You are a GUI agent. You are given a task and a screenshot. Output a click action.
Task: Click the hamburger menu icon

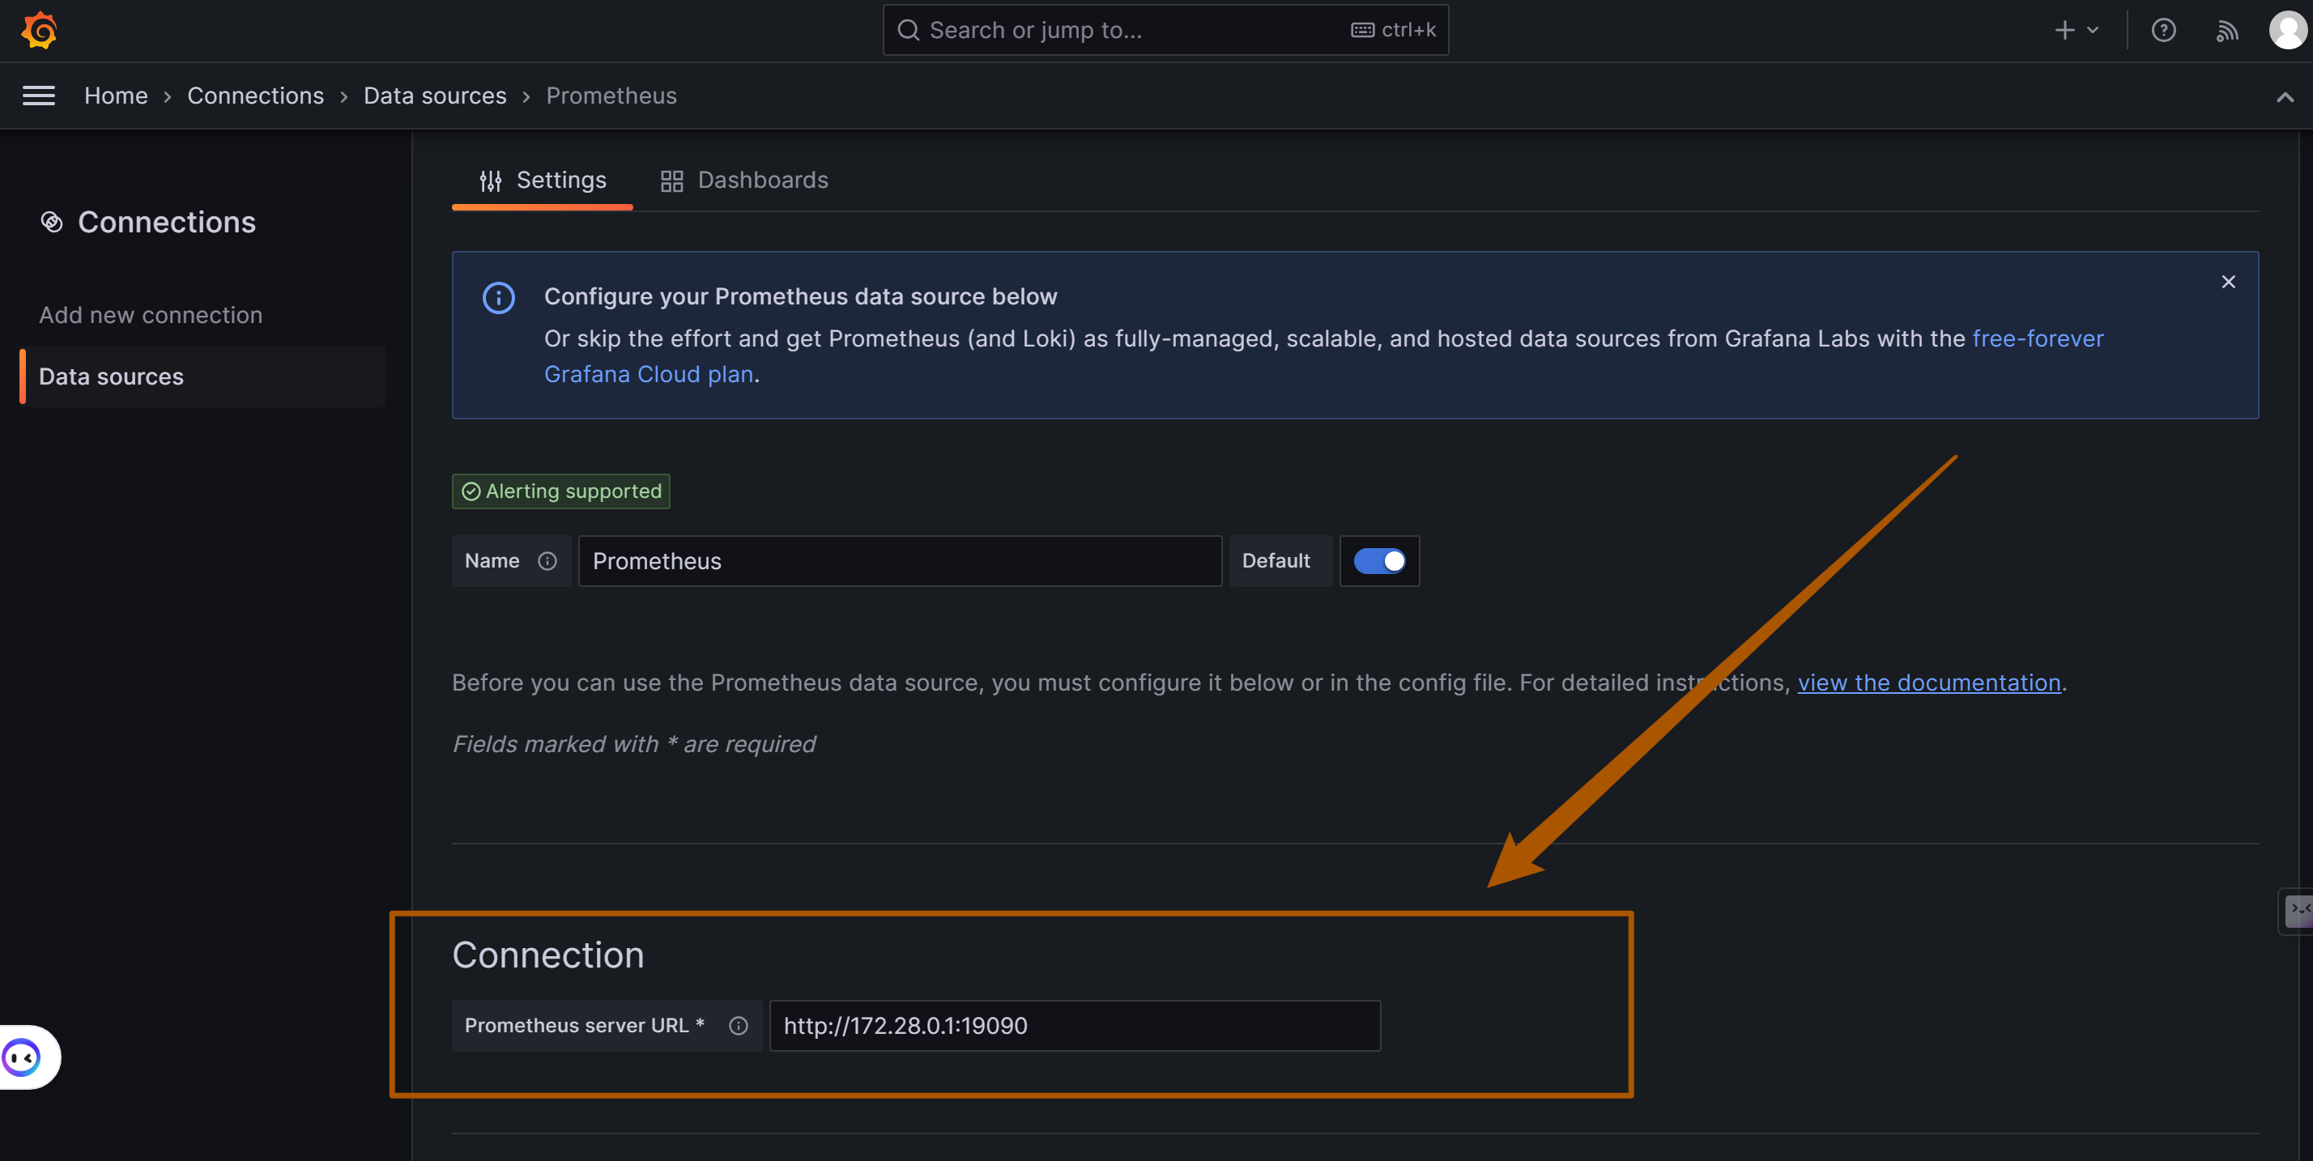coord(39,95)
